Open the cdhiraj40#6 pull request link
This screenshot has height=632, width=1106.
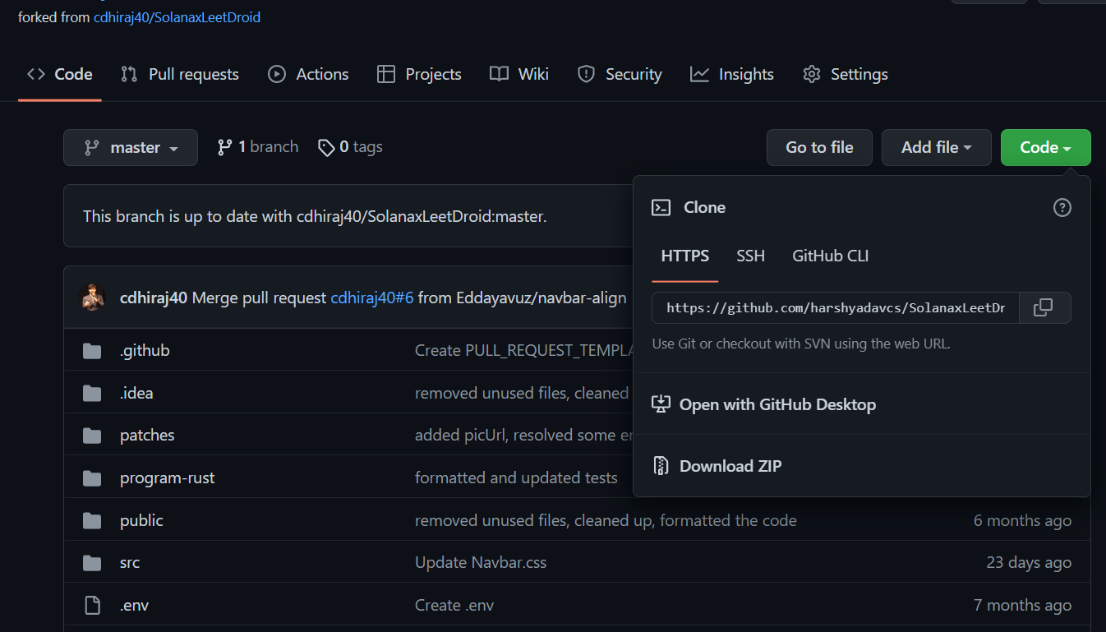[372, 298]
